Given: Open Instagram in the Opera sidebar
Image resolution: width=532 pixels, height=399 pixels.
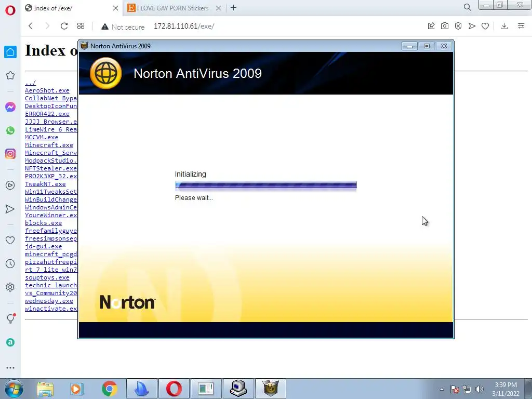Looking at the screenshot, I should pyautogui.click(x=10, y=154).
